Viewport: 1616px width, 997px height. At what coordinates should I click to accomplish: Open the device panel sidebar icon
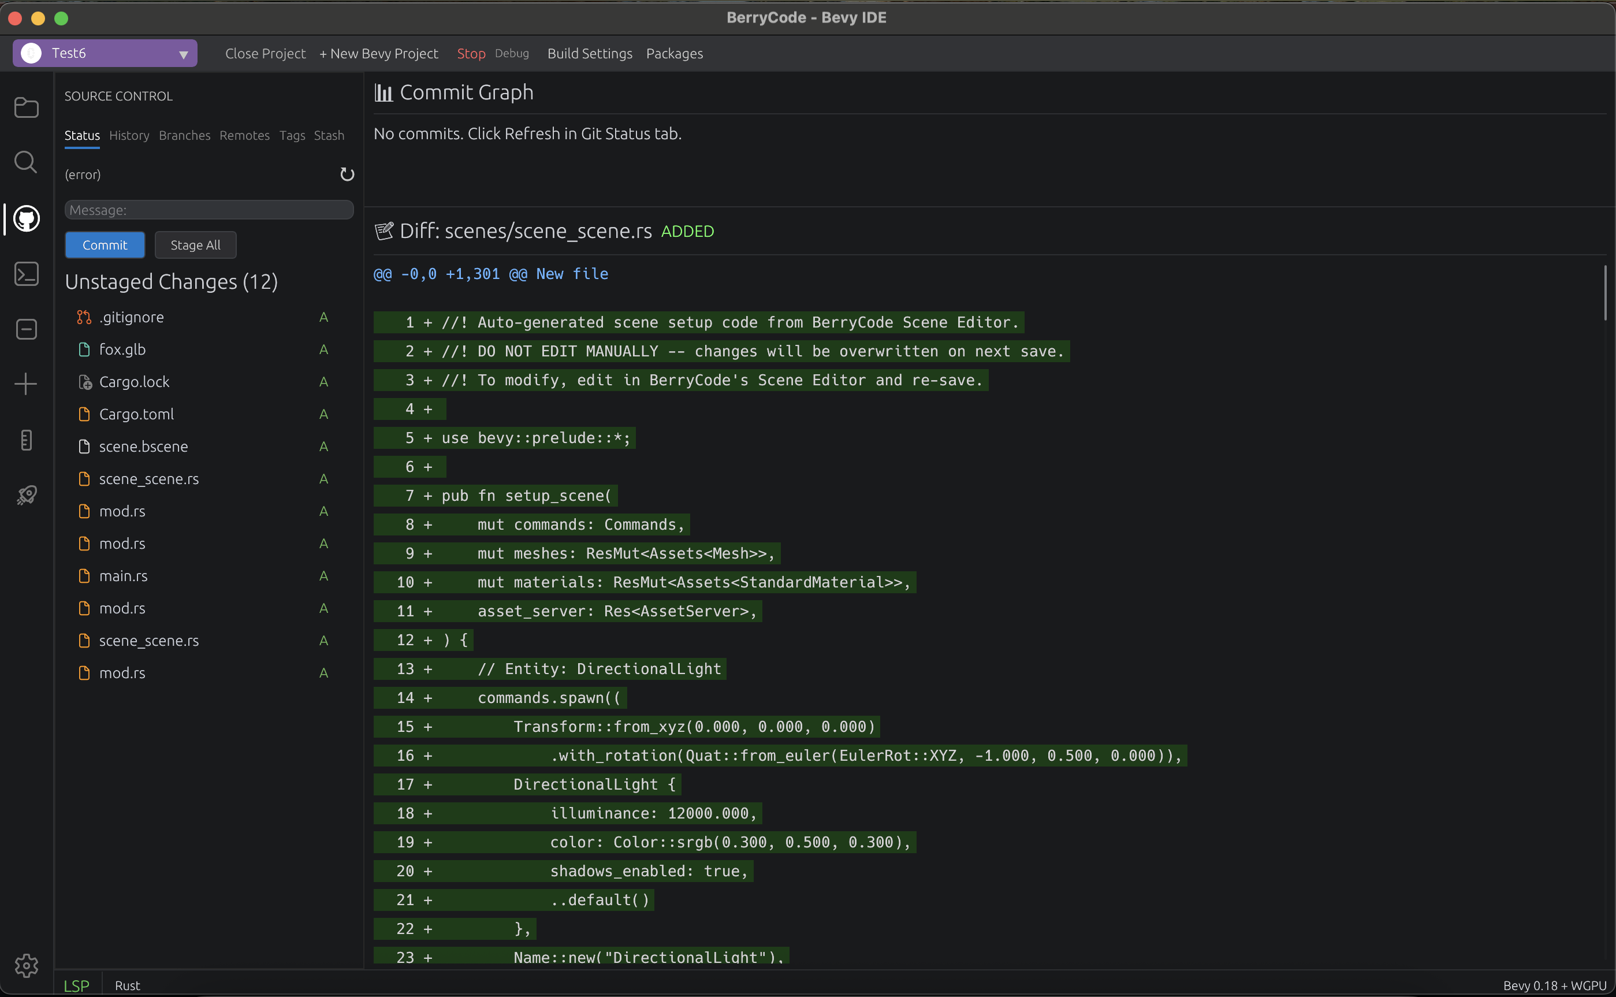(x=27, y=440)
